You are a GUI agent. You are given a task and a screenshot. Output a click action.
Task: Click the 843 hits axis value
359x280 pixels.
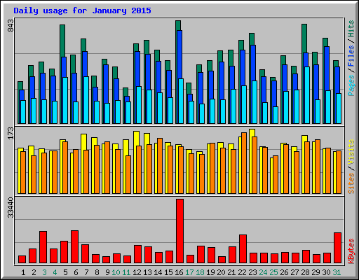pyautogui.click(x=11, y=25)
